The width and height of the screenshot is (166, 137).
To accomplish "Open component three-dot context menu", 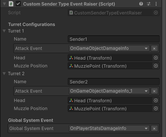I will point(156,4).
